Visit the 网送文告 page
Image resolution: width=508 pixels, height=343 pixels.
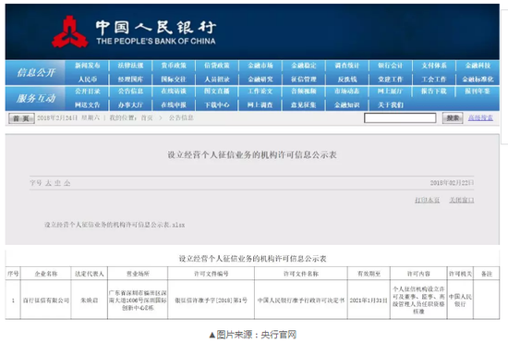click(x=88, y=105)
